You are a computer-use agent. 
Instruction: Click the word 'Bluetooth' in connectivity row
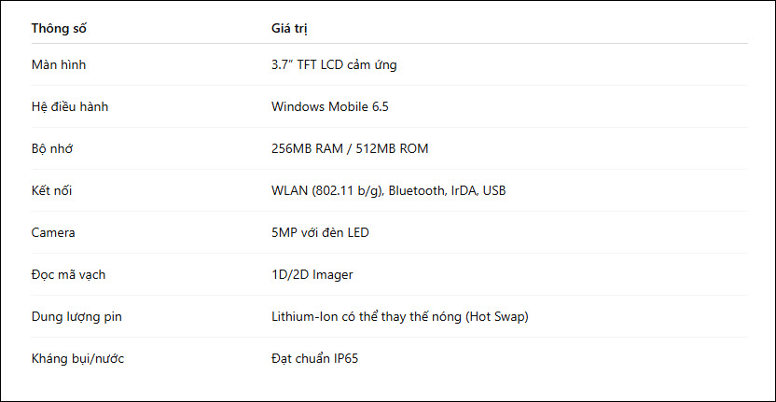tap(416, 190)
